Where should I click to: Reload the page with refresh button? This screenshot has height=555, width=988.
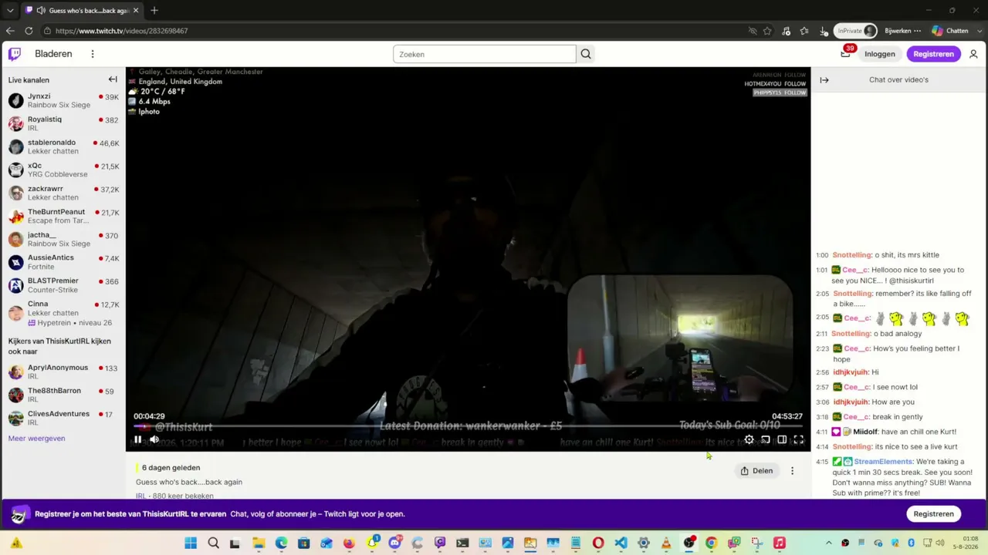29,31
